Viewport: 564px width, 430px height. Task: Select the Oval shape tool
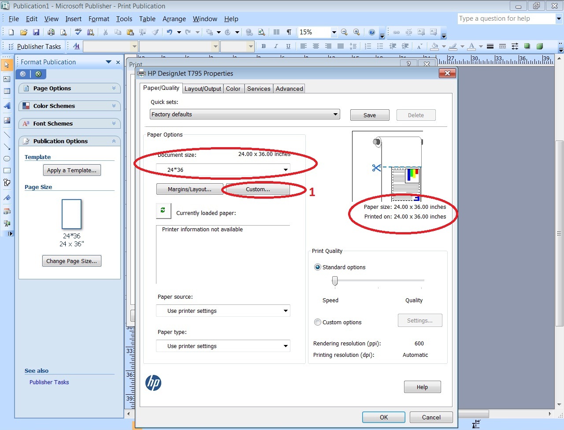pos(7,159)
